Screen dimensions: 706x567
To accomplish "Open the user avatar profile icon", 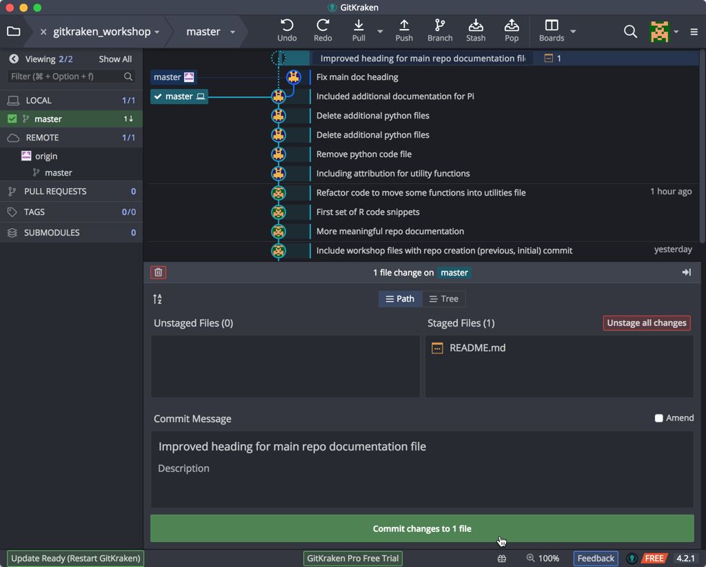I will point(660,32).
